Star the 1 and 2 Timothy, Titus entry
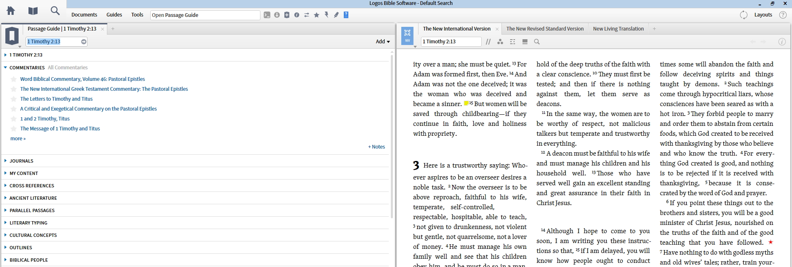Viewport: 792px width, 267px height. coord(14,119)
